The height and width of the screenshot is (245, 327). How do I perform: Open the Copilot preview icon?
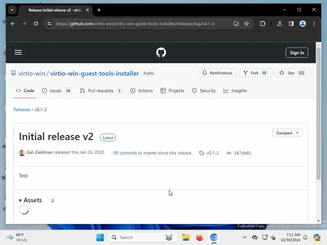[317, 237]
